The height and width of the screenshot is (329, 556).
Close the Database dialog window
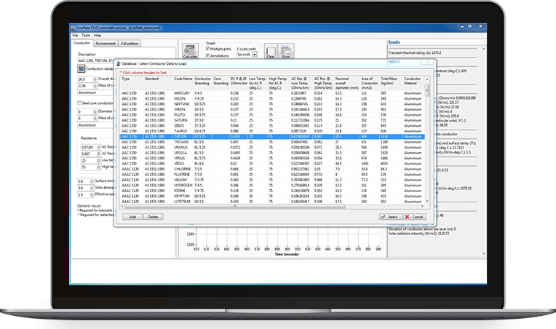coord(427,62)
